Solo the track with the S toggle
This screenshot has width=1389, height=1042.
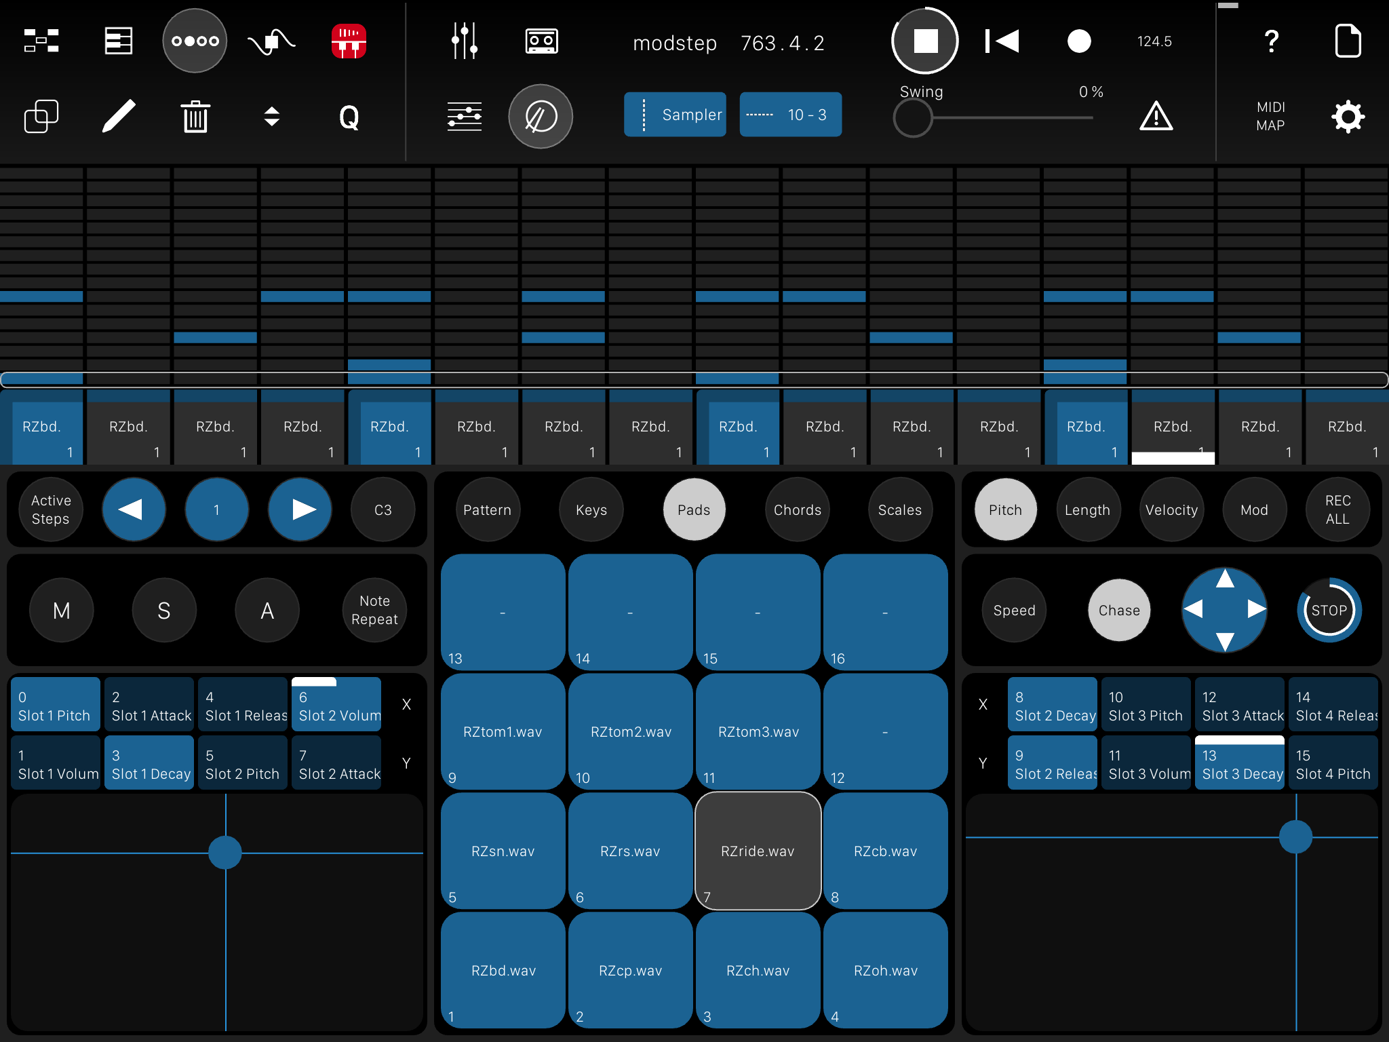(164, 610)
